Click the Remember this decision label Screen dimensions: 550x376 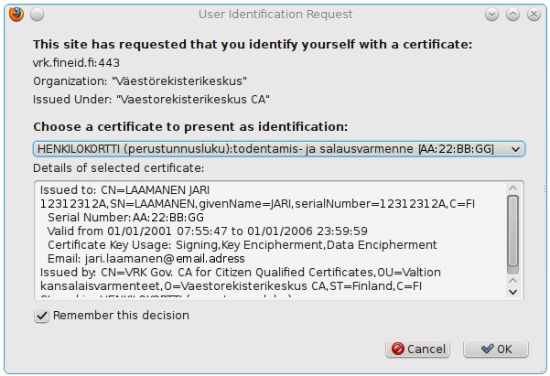[x=121, y=316]
